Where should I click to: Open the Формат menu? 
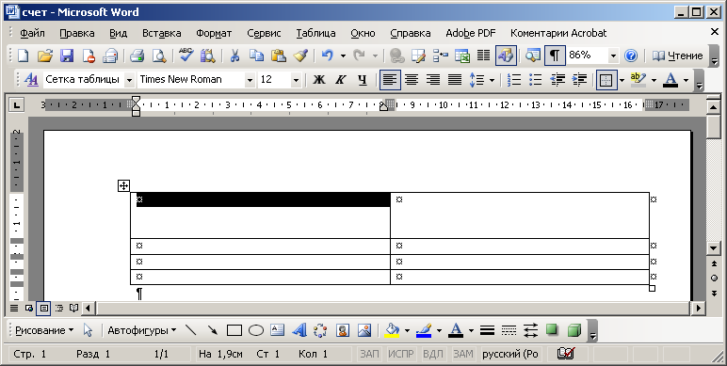[x=214, y=33]
